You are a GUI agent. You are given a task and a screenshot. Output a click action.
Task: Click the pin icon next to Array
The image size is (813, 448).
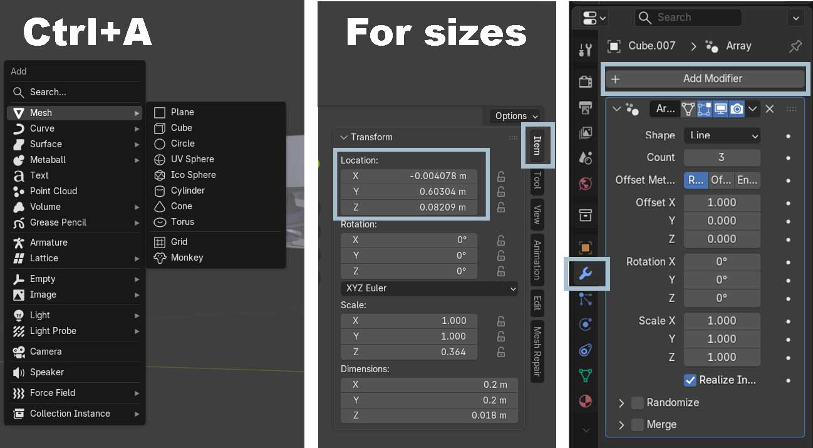[x=795, y=46]
